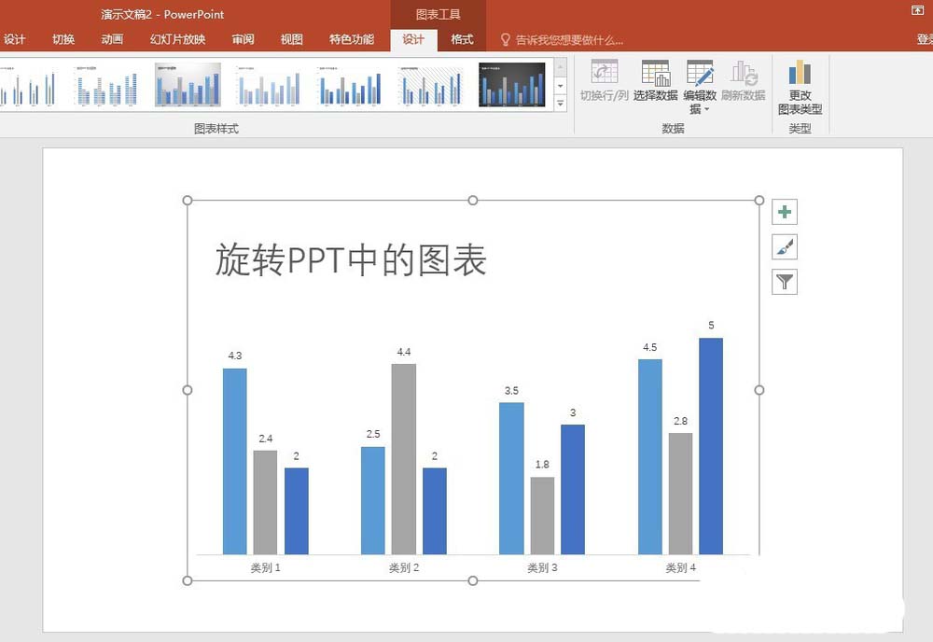Select the tallest bar labeled 5
This screenshot has height=642, width=933.
pyautogui.click(x=711, y=446)
